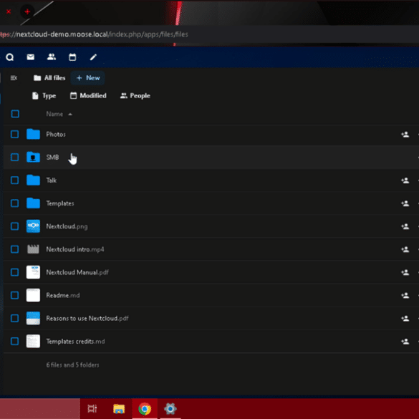
Task: Open the Modified filter dropdown
Action: [88, 95]
